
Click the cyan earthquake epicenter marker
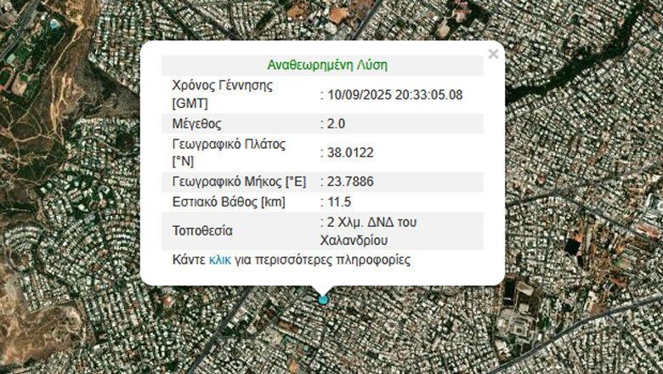click(323, 299)
